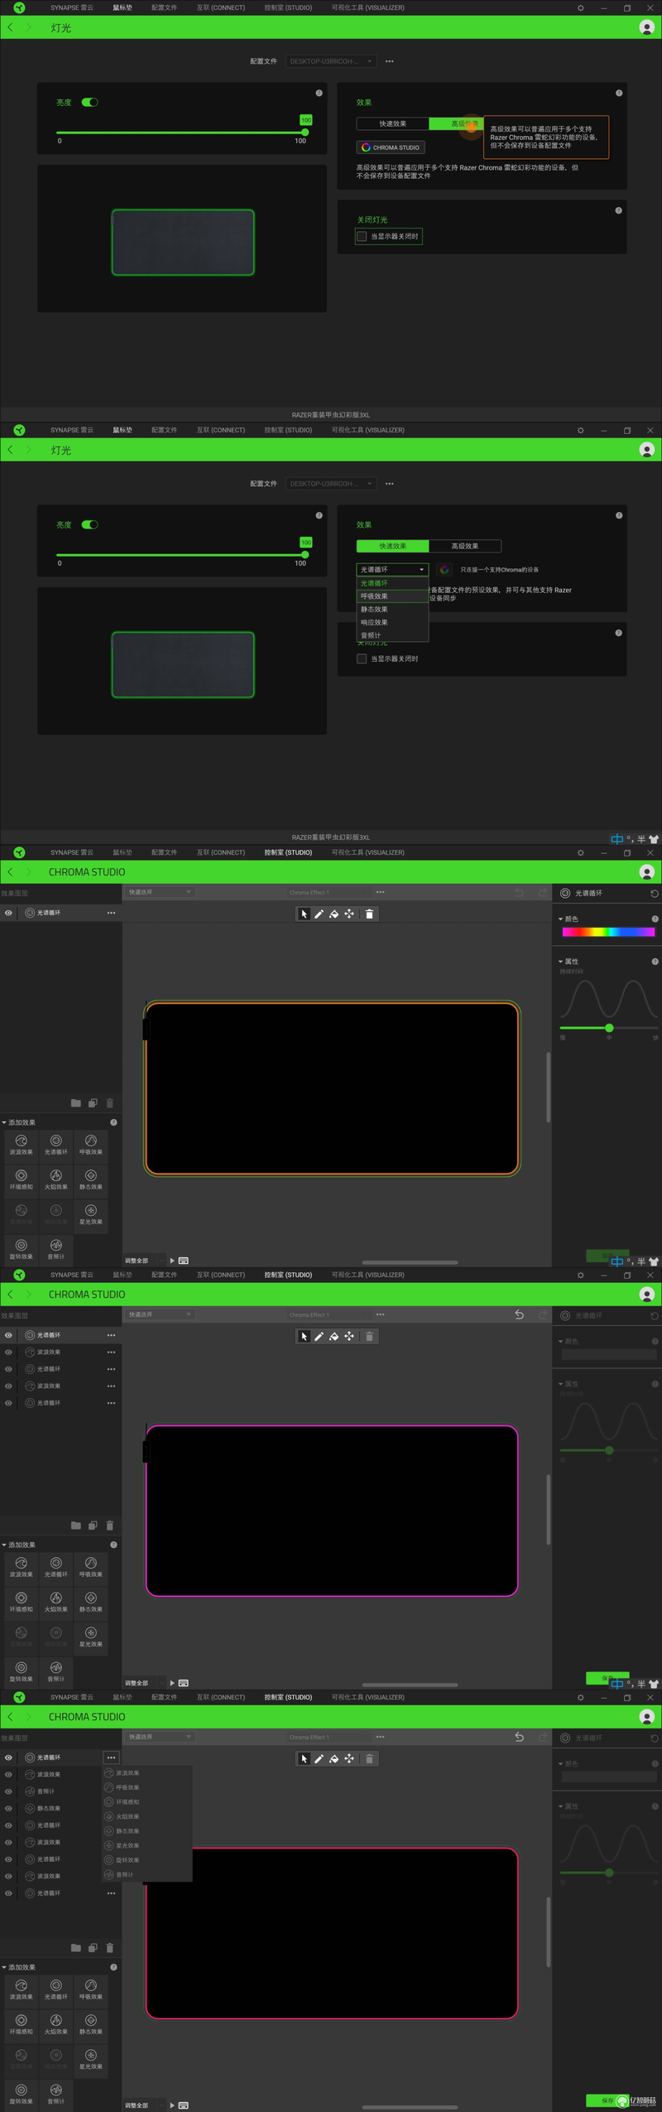This screenshot has width=662, height=2112.
Task: Select Move tool in five-layer Studio window
Action: pos(349,1336)
